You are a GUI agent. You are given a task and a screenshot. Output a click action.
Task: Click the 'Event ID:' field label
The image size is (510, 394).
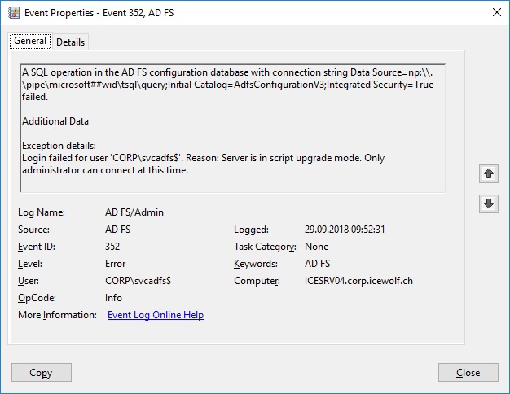point(37,247)
